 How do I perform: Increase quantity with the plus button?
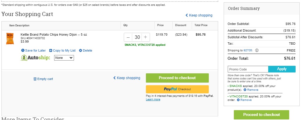[146, 37]
